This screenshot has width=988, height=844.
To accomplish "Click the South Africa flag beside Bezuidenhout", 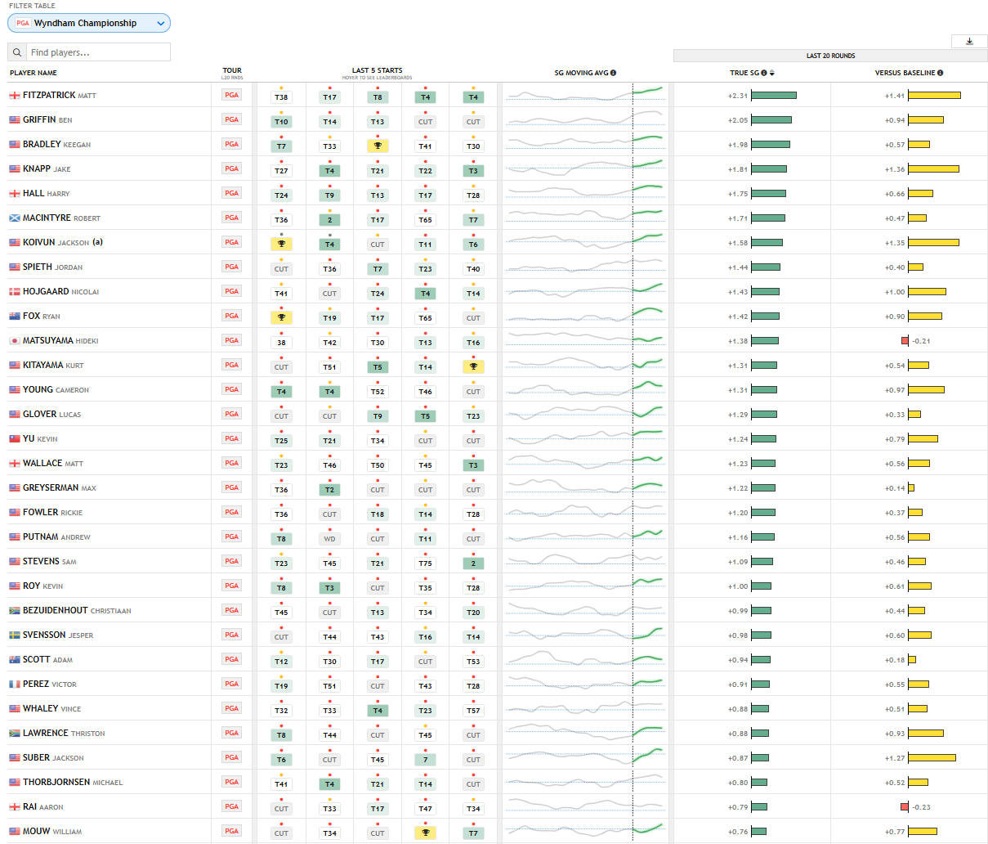I will [15, 611].
